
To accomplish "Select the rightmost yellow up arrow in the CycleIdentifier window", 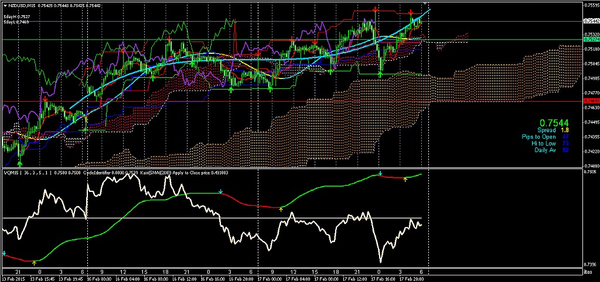I will pos(405,179).
